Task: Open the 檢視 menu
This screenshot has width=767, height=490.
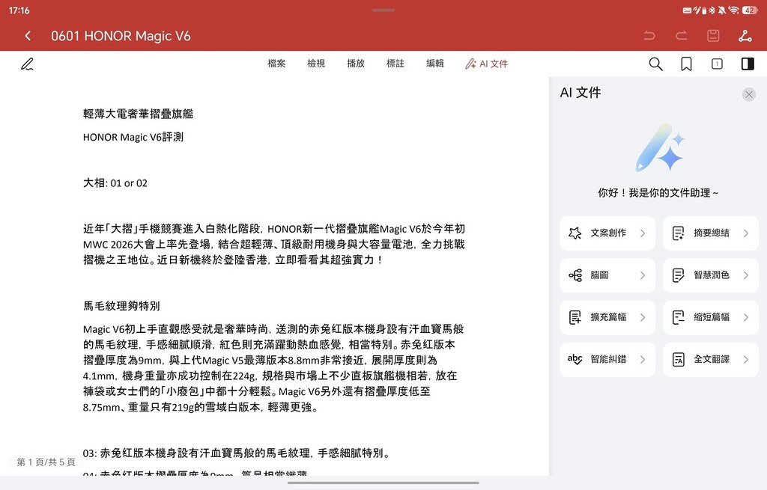Action: [316, 64]
